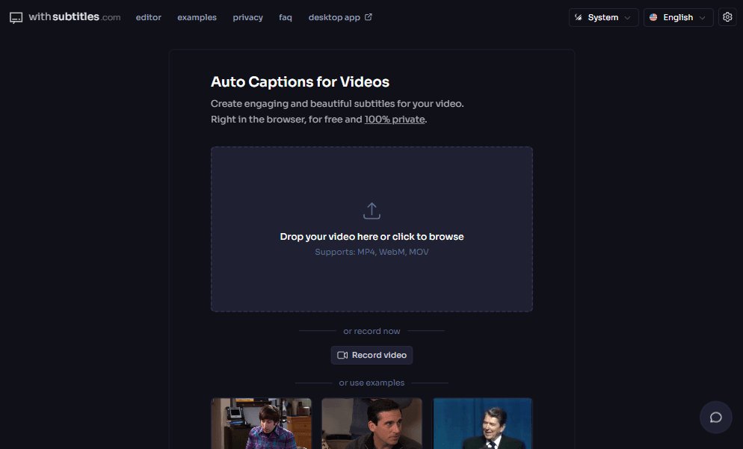This screenshot has width=743, height=449.
Task: Open the faq page
Action: click(x=286, y=17)
